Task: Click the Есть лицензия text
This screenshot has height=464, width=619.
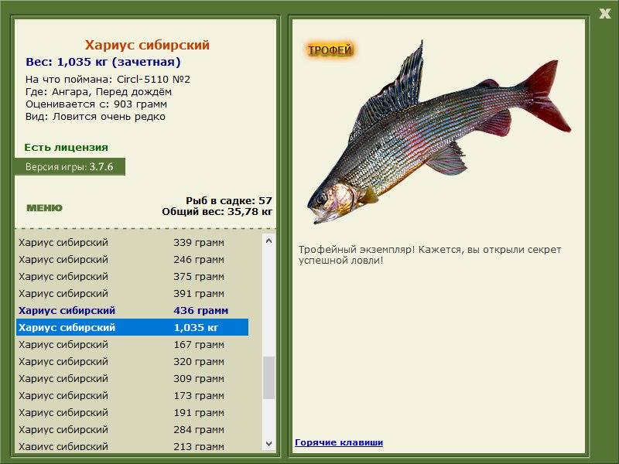Action: tap(66, 147)
